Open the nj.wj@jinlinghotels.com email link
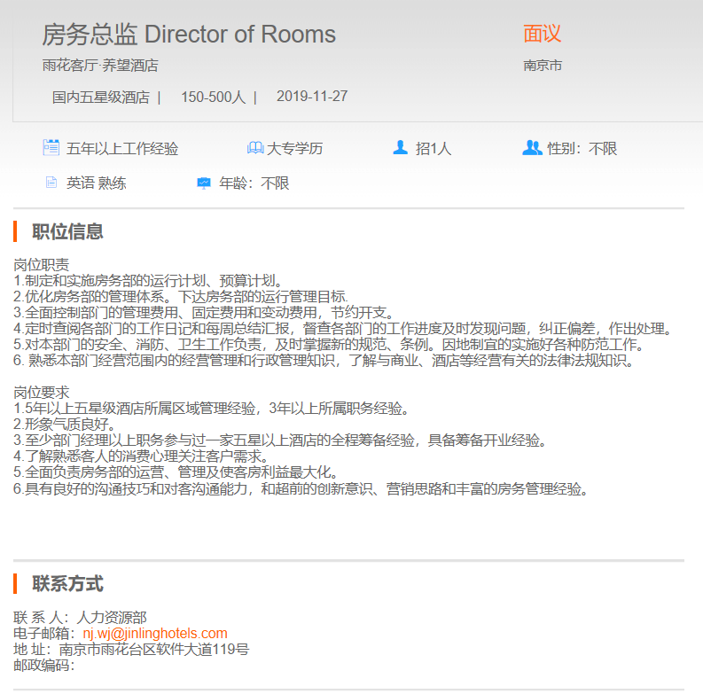 pyautogui.click(x=155, y=633)
